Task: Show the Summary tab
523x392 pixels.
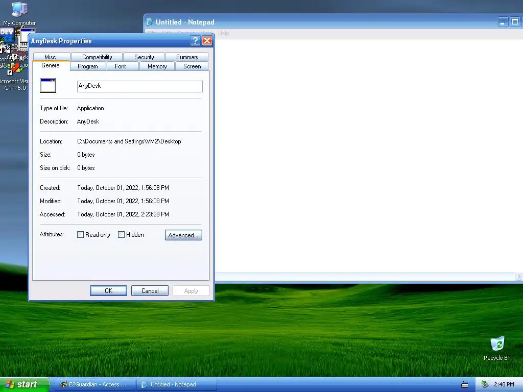Action: [x=187, y=57]
